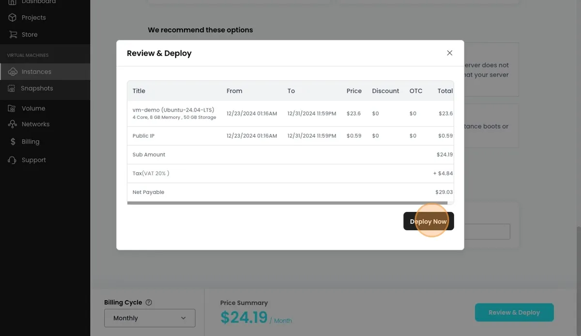This screenshot has height=336, width=581.
Task: Click the Snapshots camera icon
Action: [x=12, y=89]
